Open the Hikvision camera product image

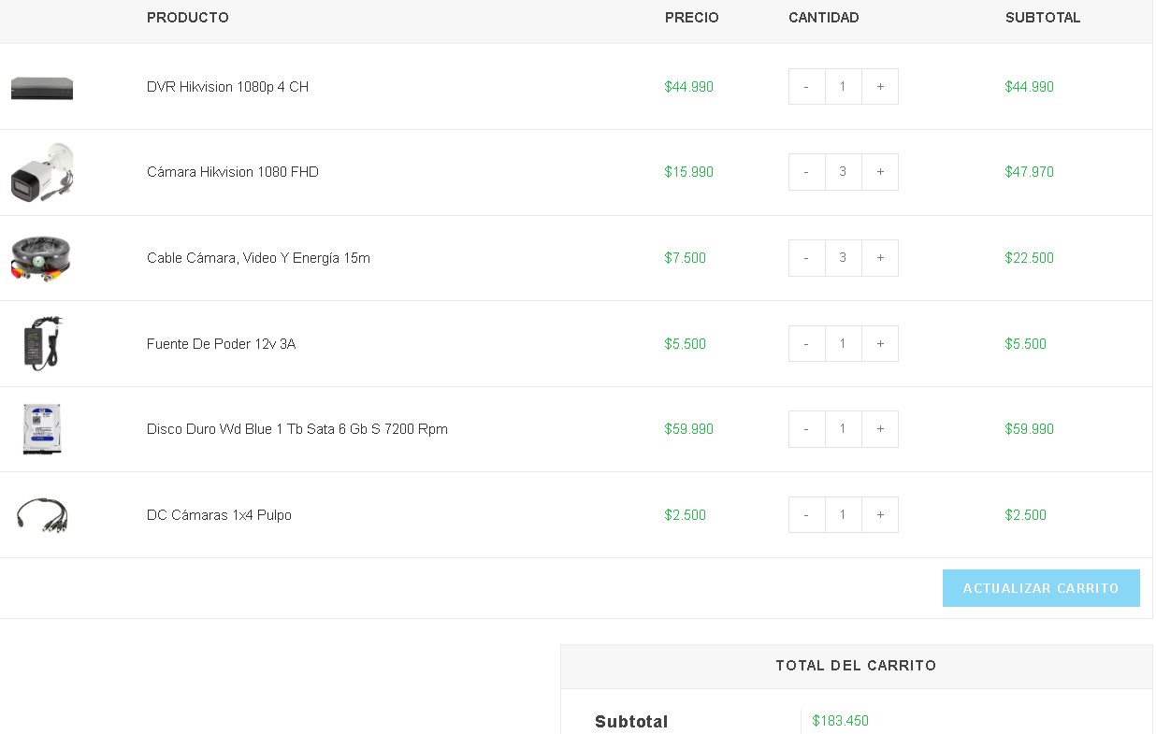tap(42, 172)
